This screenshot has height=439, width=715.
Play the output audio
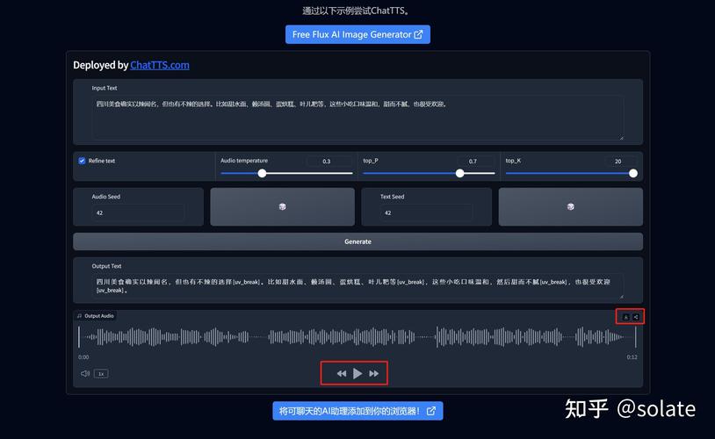357,373
